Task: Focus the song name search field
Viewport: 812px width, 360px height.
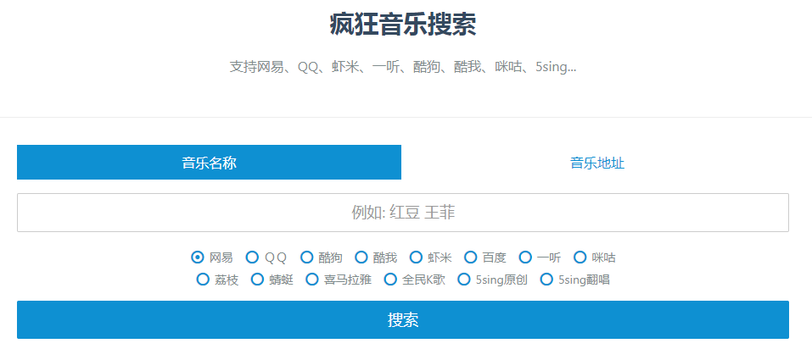Action: click(403, 213)
